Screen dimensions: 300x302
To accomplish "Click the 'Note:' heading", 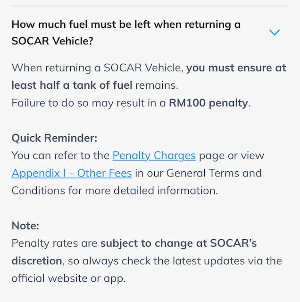I will point(25,226).
